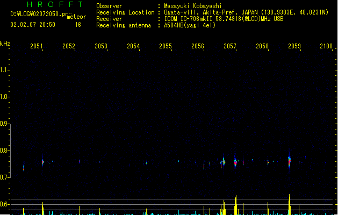Screen dimensions: 338x215
Task: Click the 0.9 kHz frequency label
Action: (4, 124)
